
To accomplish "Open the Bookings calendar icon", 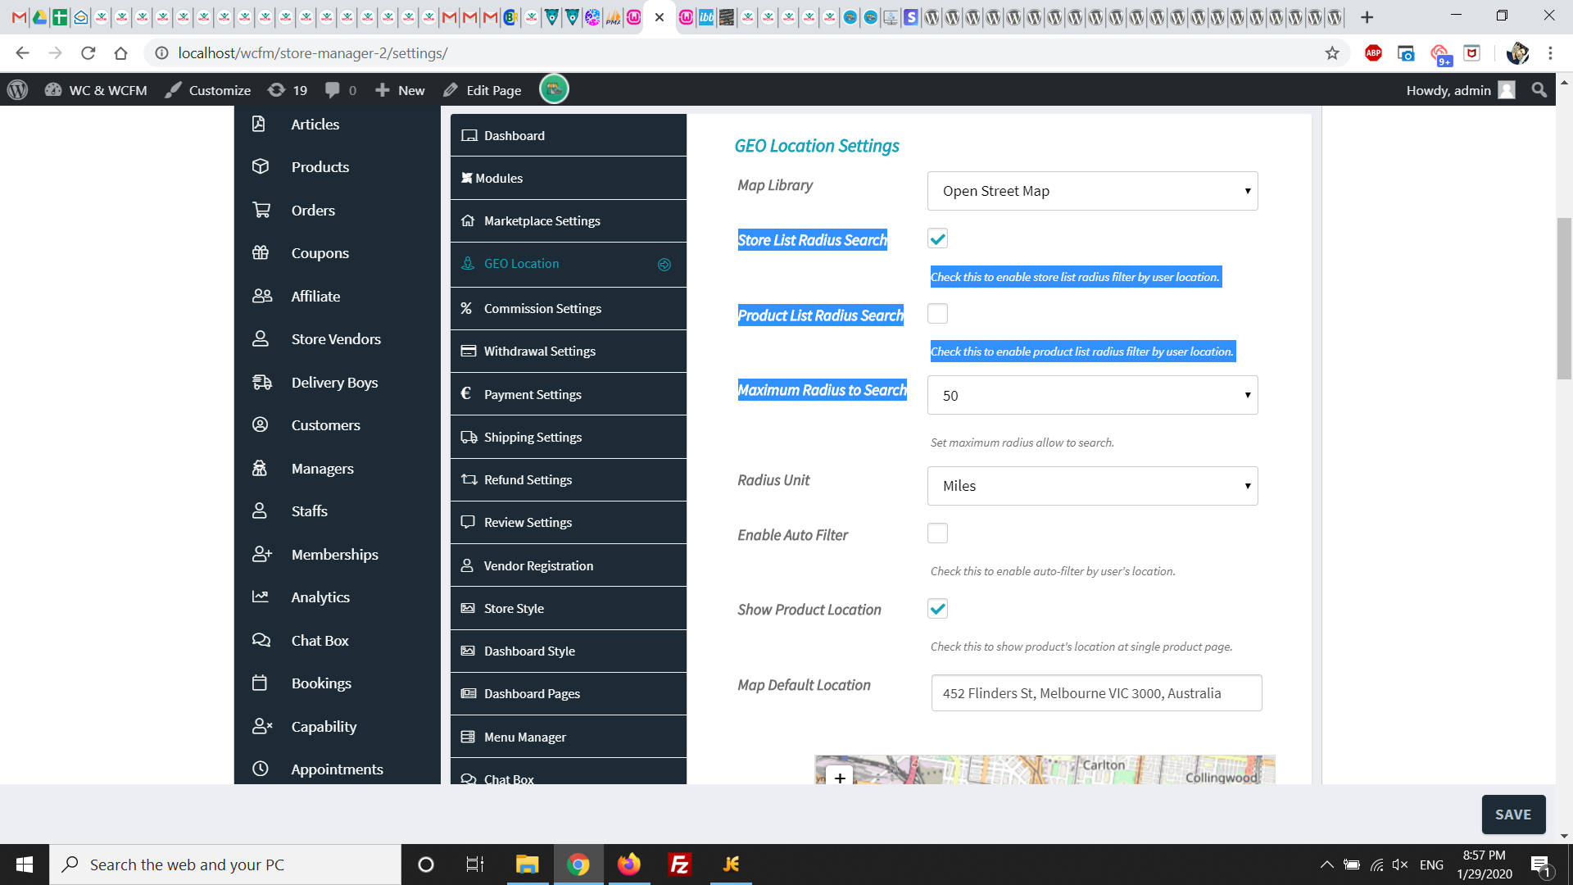I will pos(260,683).
